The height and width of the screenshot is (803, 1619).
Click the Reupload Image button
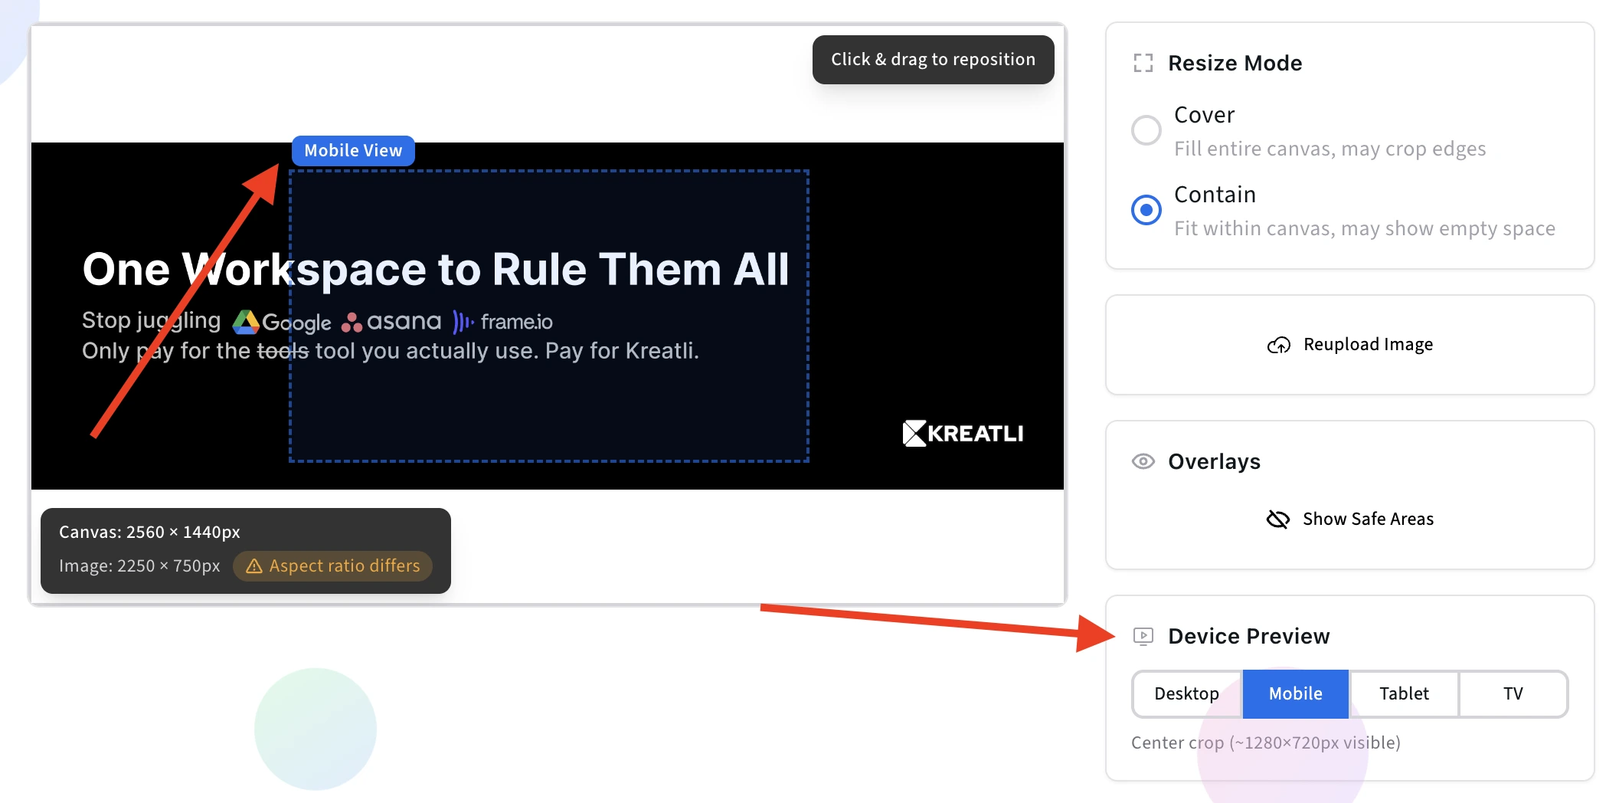point(1349,345)
